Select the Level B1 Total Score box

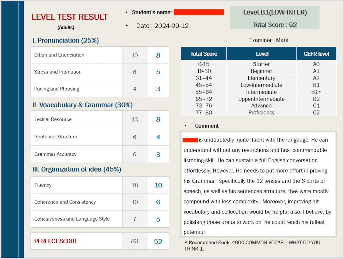coord(275,17)
